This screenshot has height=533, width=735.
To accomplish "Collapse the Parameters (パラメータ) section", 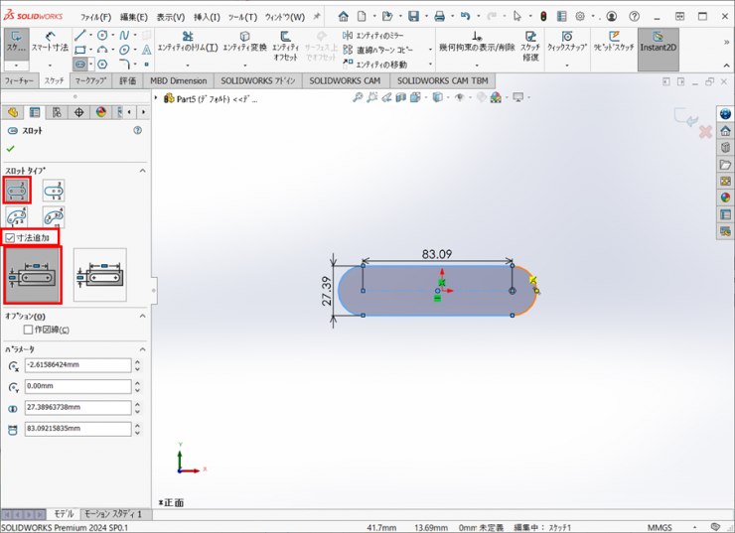I will [141, 349].
